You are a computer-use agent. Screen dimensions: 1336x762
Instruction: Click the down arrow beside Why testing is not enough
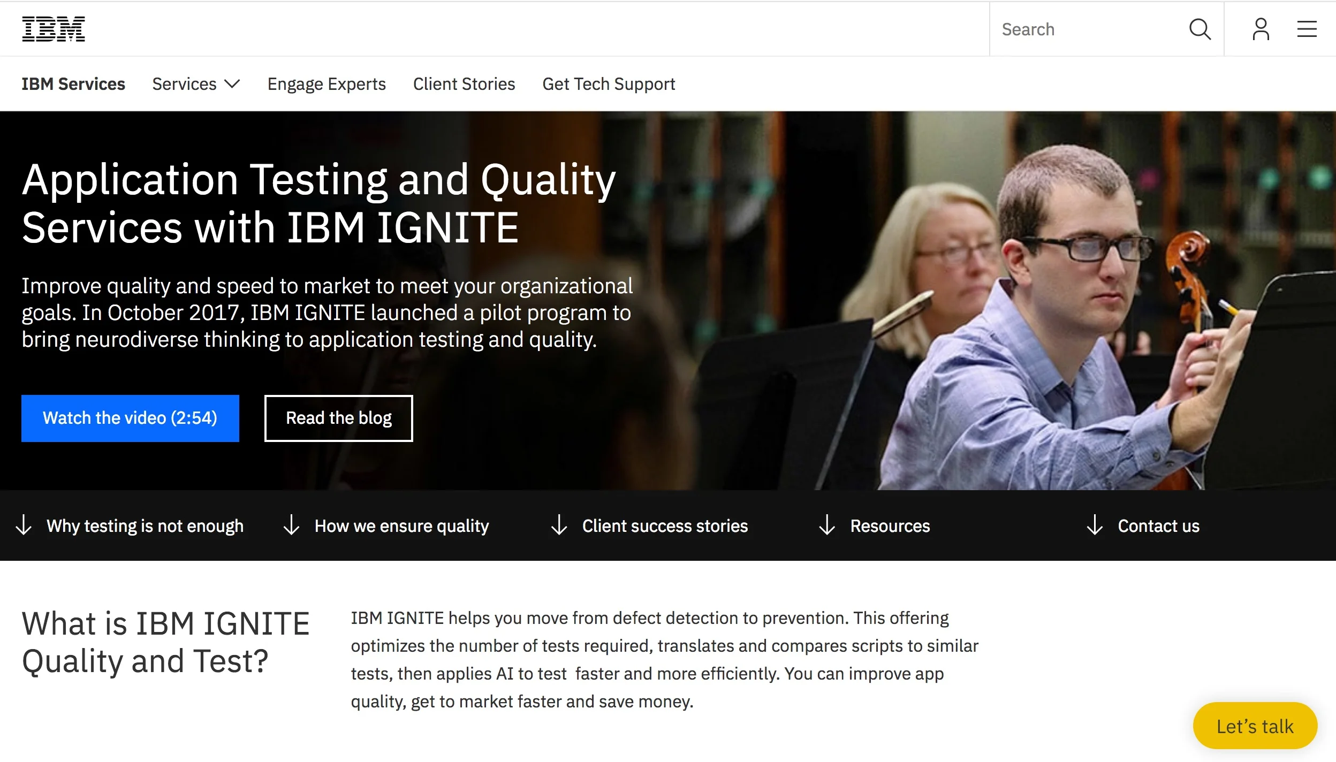[x=24, y=525]
